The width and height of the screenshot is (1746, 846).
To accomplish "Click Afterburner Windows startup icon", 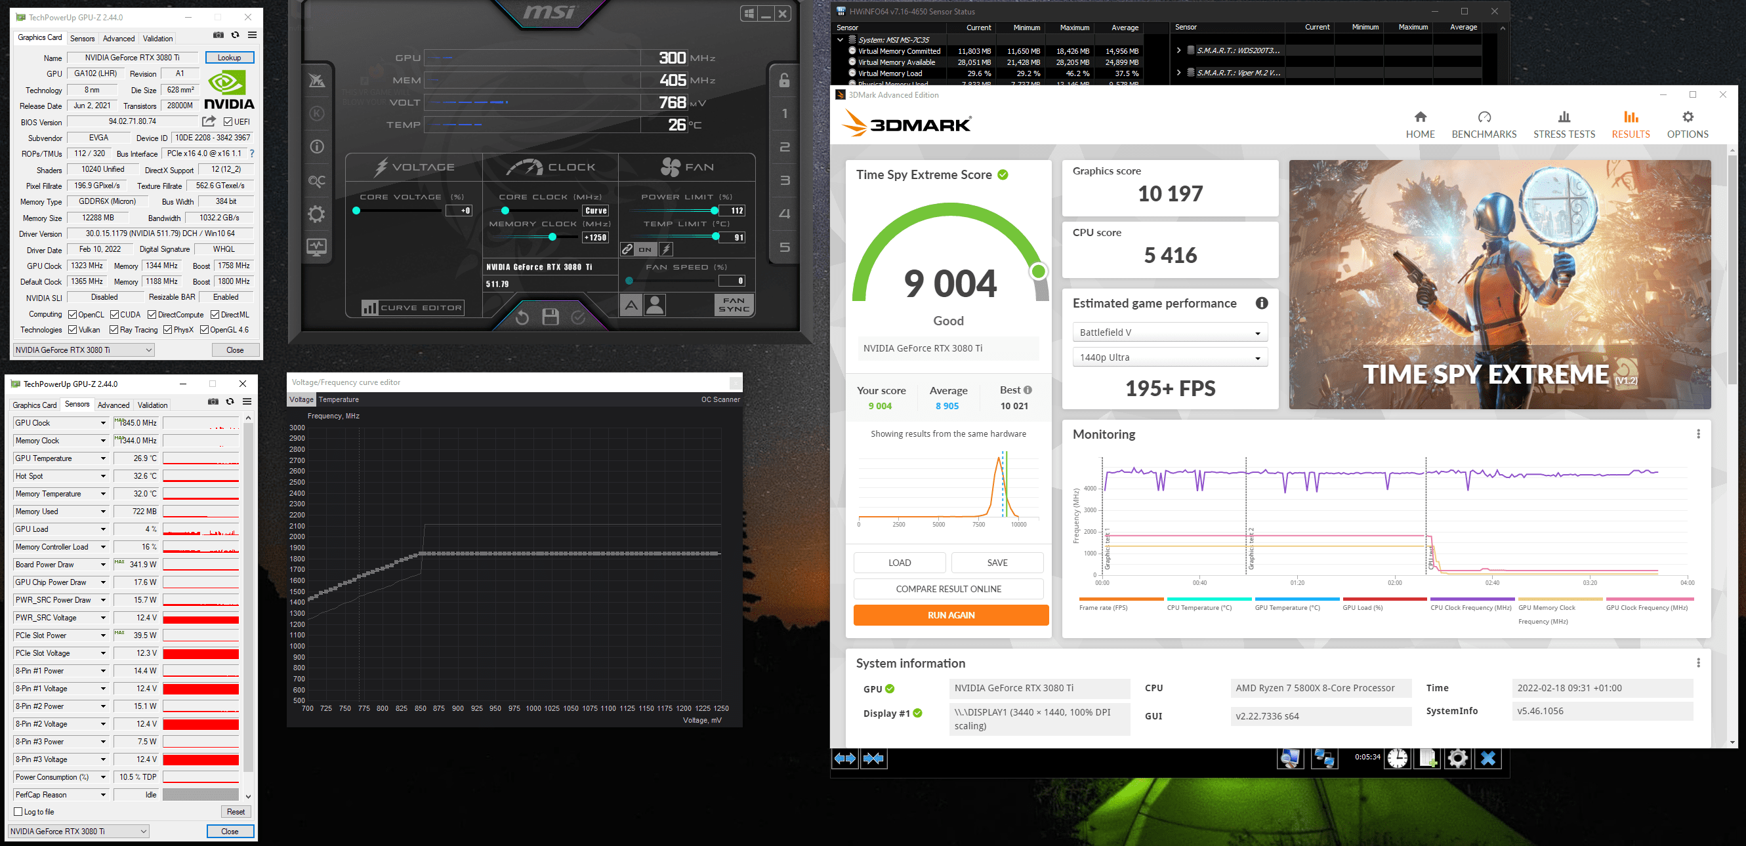I will pyautogui.click(x=749, y=14).
